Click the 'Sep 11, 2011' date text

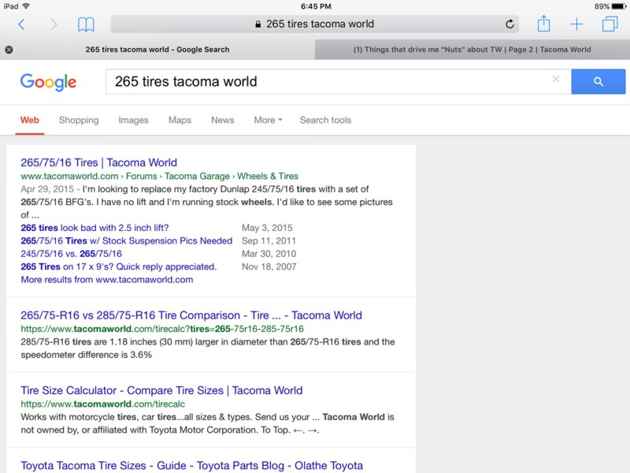pos(269,241)
